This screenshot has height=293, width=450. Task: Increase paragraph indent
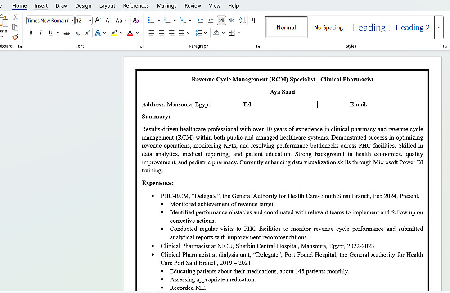pyautogui.click(x=211, y=20)
